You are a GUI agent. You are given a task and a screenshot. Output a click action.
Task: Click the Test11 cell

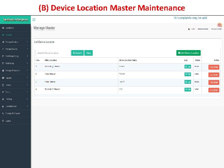pos(122,82)
